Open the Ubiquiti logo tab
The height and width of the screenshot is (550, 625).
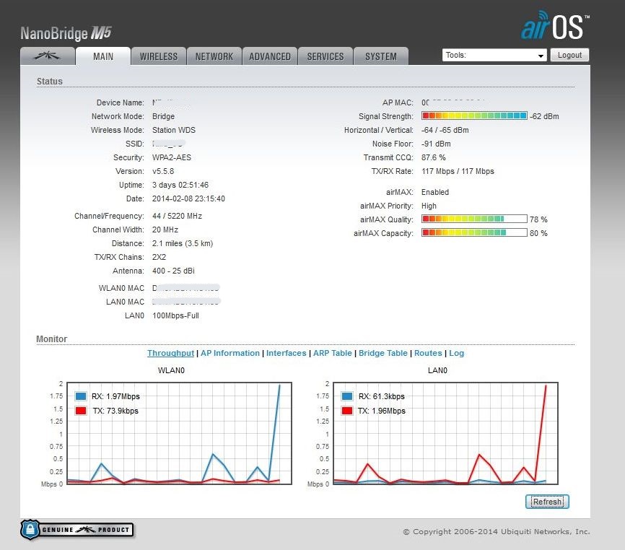click(48, 56)
